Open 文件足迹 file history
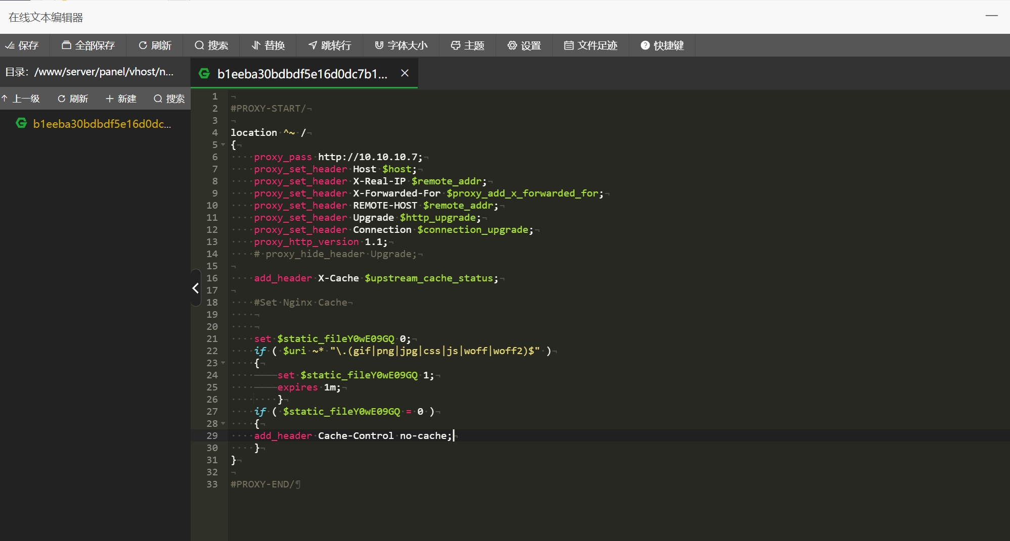The width and height of the screenshot is (1010, 541). 591,45
